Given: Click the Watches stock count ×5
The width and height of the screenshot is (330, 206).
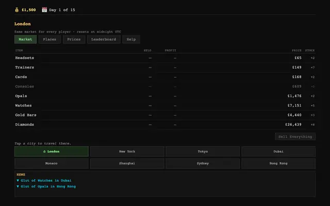Looking at the screenshot, I should pyautogui.click(x=313, y=106).
